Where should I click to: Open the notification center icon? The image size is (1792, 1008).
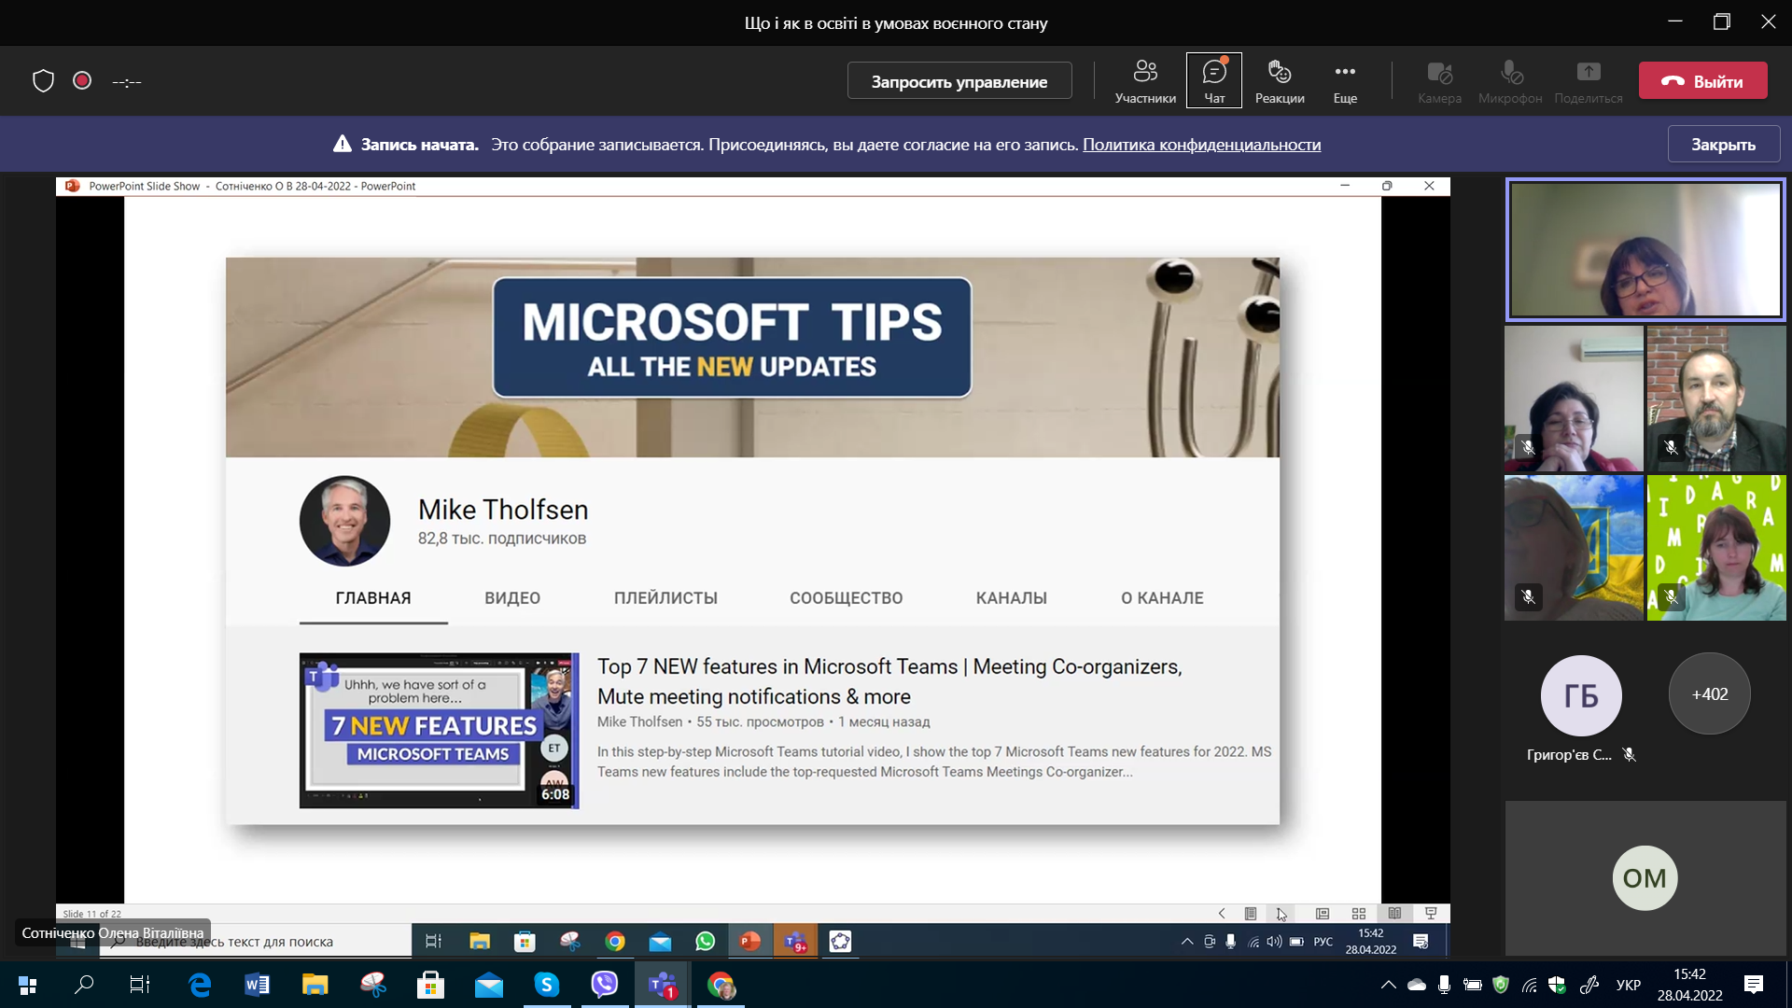tap(1754, 985)
